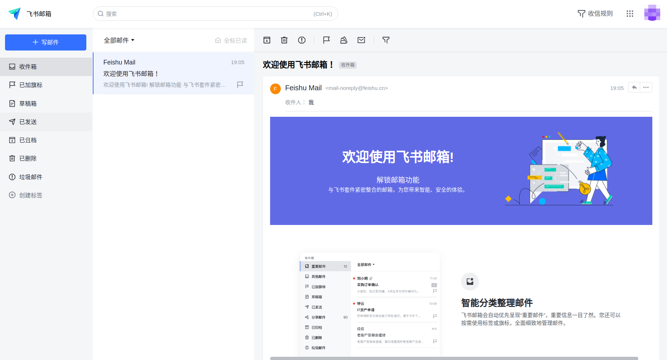Click the archive box icon beside 已归档
The height and width of the screenshot is (360, 667).
click(12, 140)
